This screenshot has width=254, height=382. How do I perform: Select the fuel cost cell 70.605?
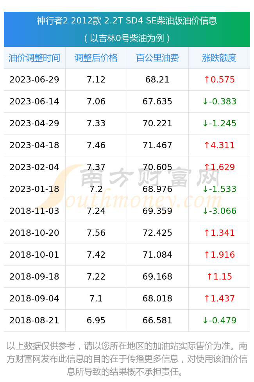(157, 167)
